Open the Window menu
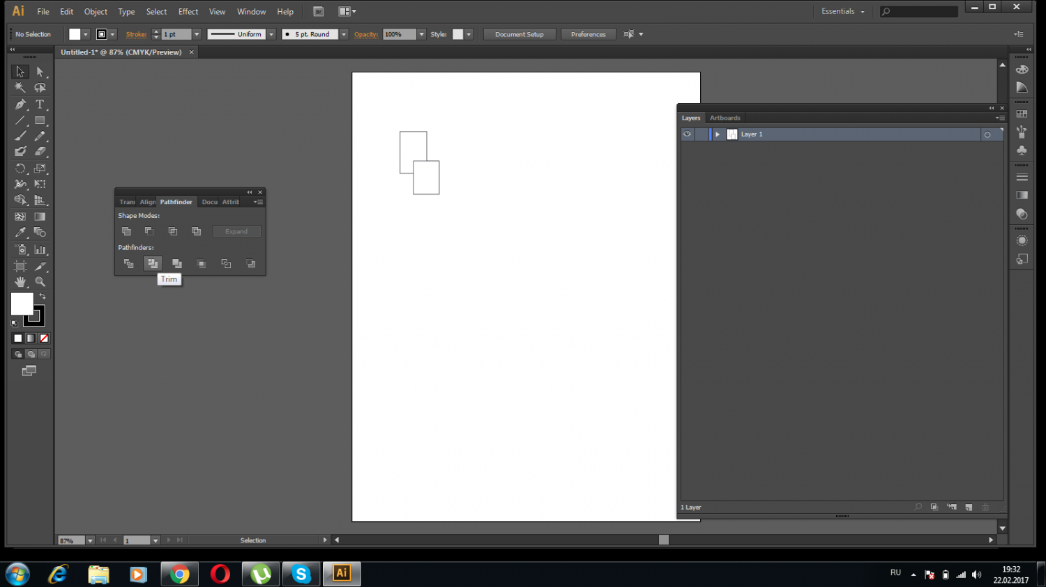 tap(251, 12)
